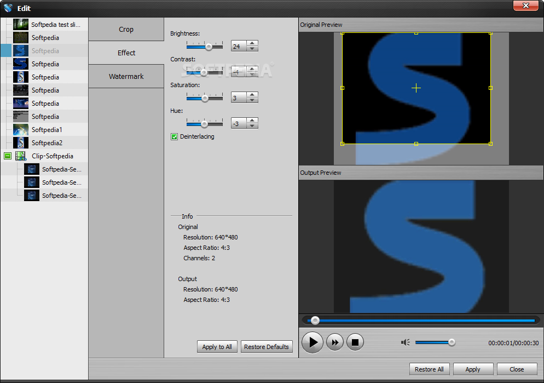Image resolution: width=544 pixels, height=383 pixels.
Task: Click the highlighted Softpedia item's thumbnail
Action: (21, 51)
